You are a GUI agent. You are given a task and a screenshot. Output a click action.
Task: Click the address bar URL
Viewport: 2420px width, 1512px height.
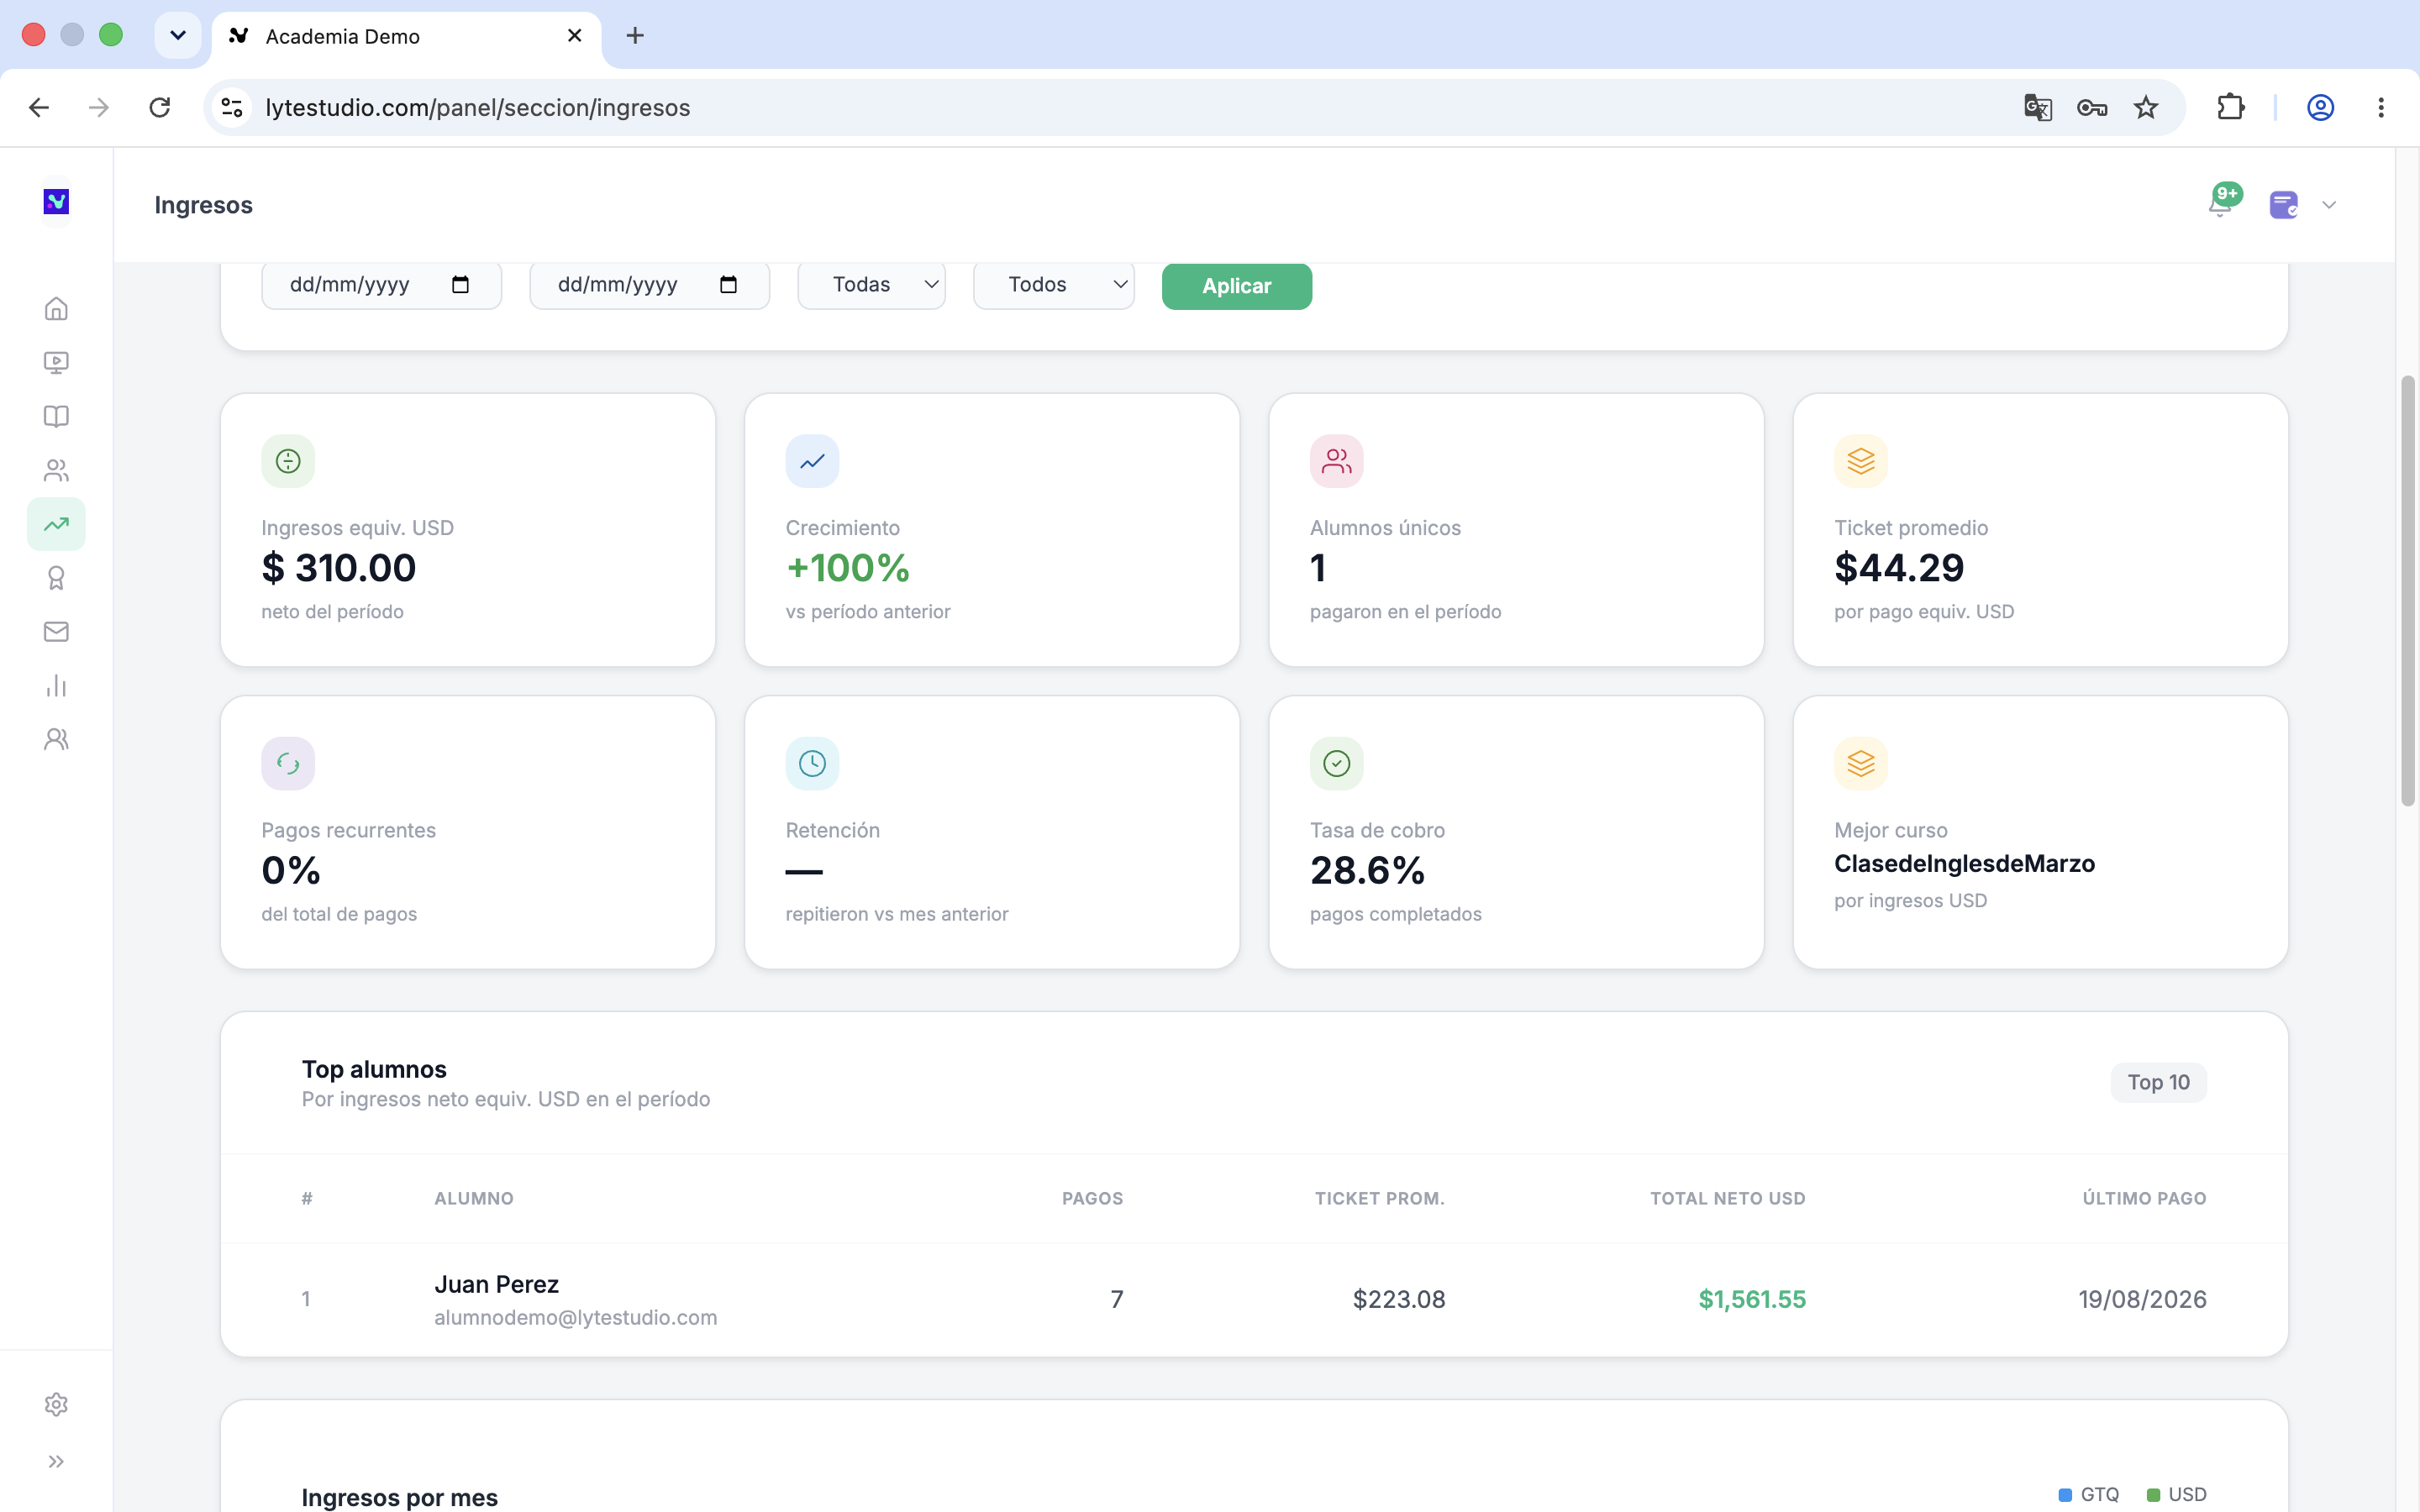(478, 107)
